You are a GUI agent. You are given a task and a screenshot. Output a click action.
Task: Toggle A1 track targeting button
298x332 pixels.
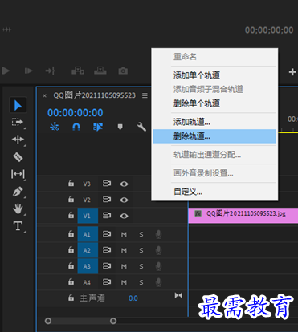pyautogui.click(x=88, y=234)
